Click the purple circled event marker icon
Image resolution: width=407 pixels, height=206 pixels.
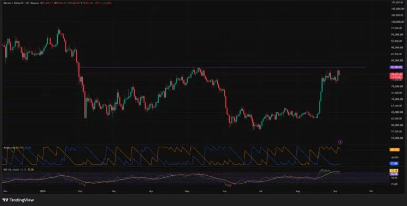coord(341,142)
